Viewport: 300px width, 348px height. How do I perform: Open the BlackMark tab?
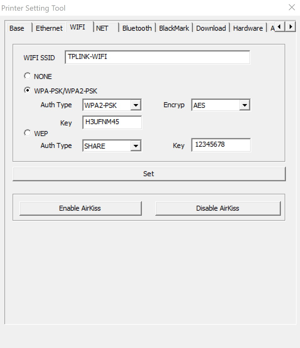[x=174, y=28]
